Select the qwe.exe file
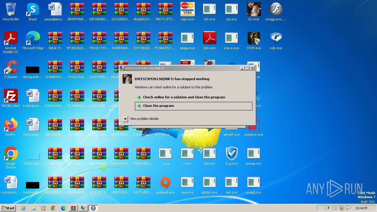The height and width of the screenshot is (212, 377). tap(187, 185)
